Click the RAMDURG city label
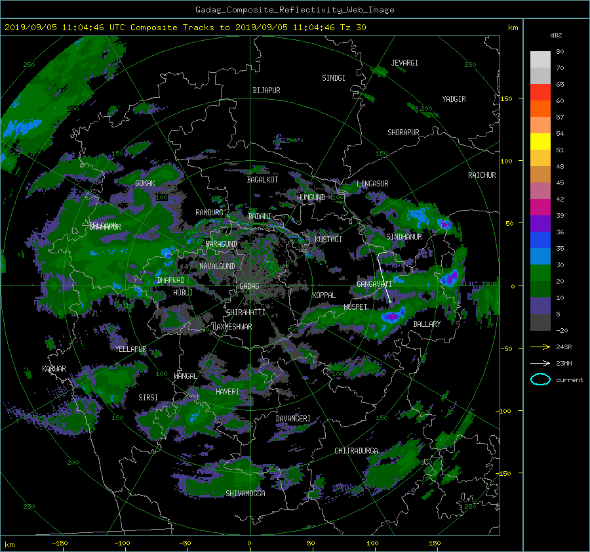Screen dimensions: 590x552 pos(209,213)
